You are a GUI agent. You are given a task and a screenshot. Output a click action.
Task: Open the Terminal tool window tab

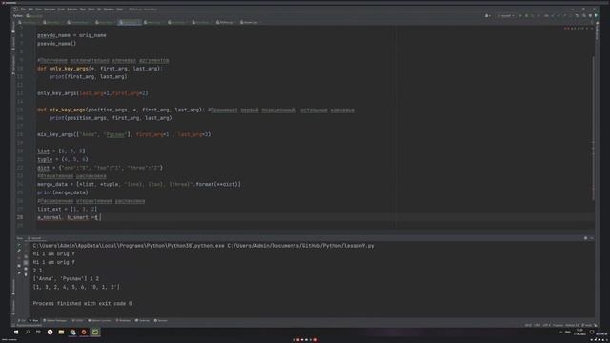(x=142, y=320)
